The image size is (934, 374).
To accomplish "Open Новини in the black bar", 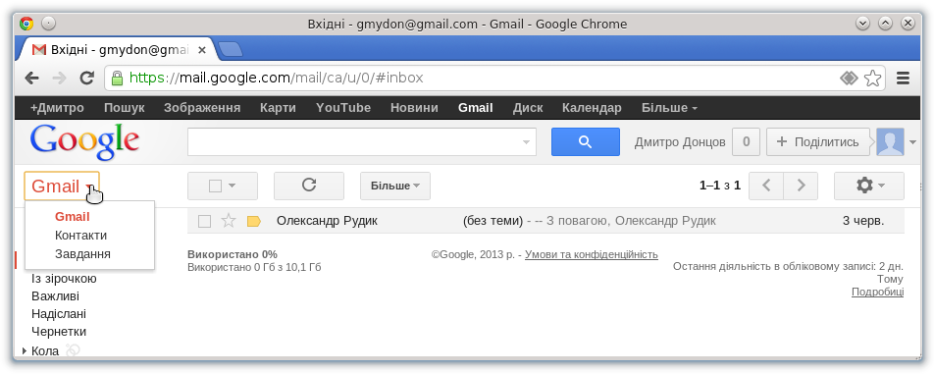I will 414,108.
